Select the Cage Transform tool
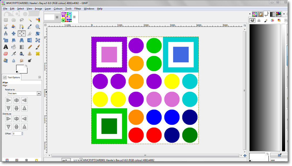Viewport: 292px width, 166px height. click(38, 40)
